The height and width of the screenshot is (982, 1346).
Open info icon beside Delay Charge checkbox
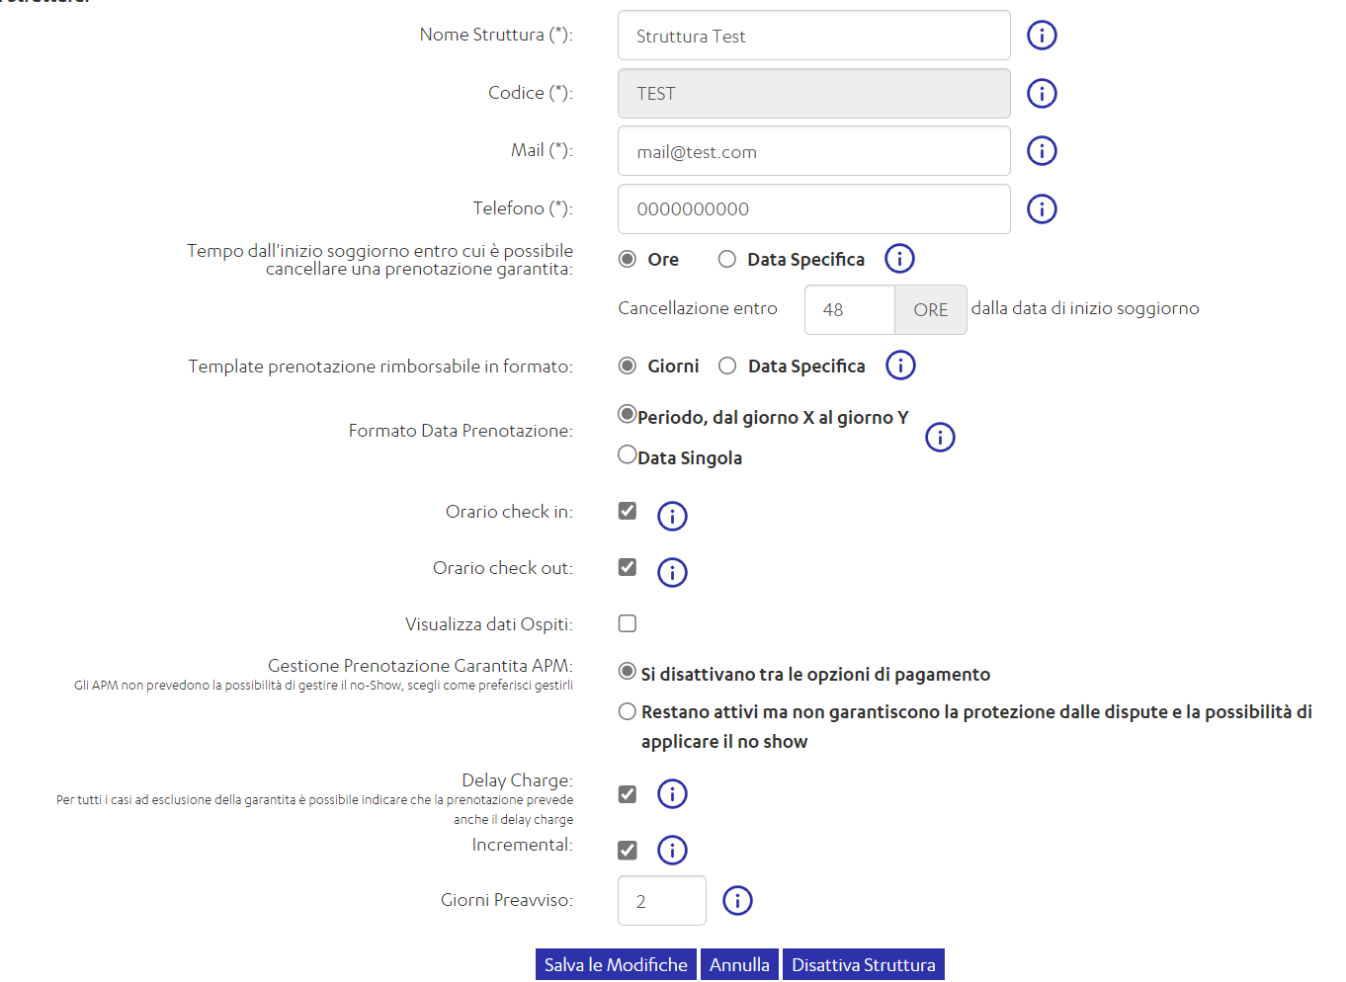pos(672,793)
